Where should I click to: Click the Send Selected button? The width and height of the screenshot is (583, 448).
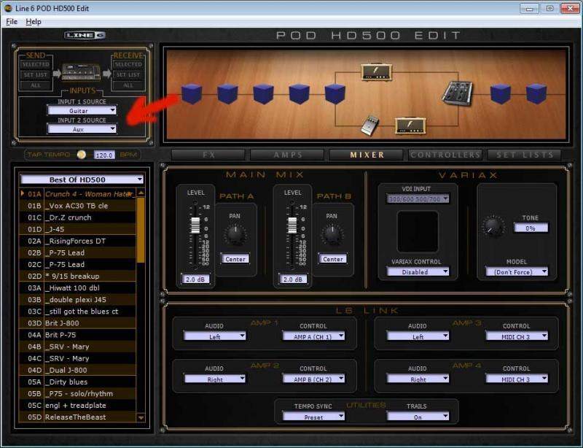click(35, 65)
